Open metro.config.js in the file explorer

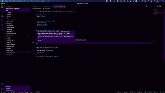(x=17, y=45)
